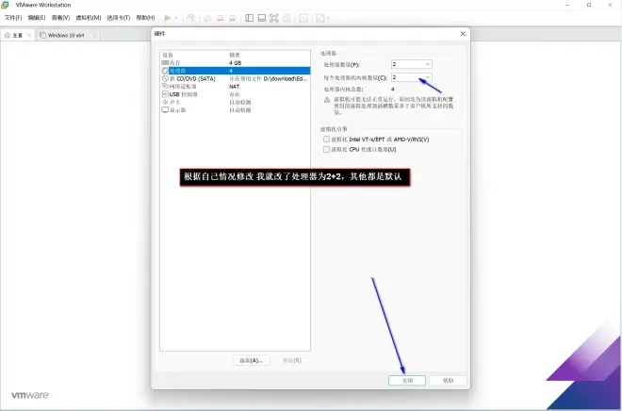
Task: Click the green power on play icon
Action: pyautogui.click(x=168, y=18)
